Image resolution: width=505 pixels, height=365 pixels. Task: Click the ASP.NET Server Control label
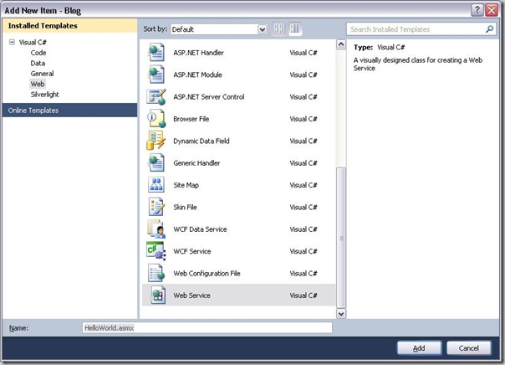point(209,97)
